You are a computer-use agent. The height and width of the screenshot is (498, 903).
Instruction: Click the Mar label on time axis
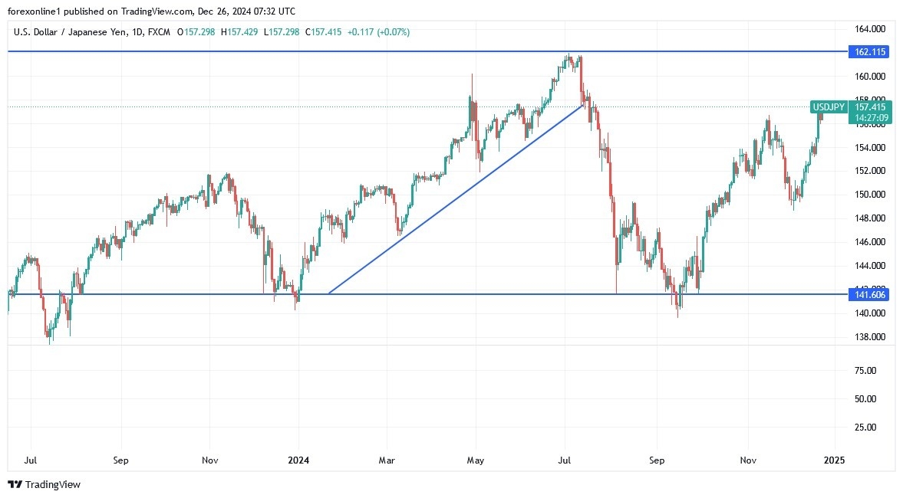click(387, 460)
